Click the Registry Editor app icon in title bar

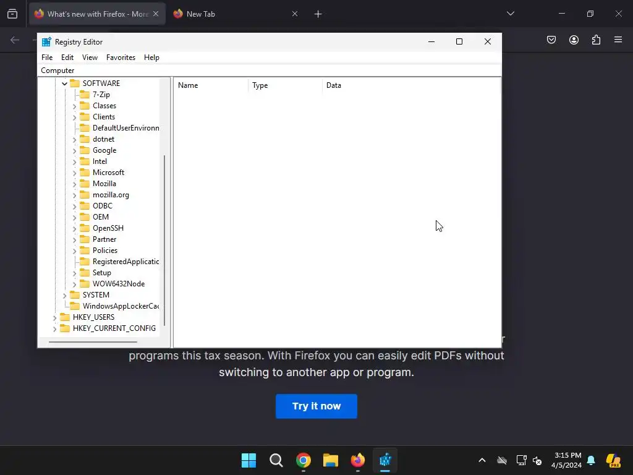[46, 42]
